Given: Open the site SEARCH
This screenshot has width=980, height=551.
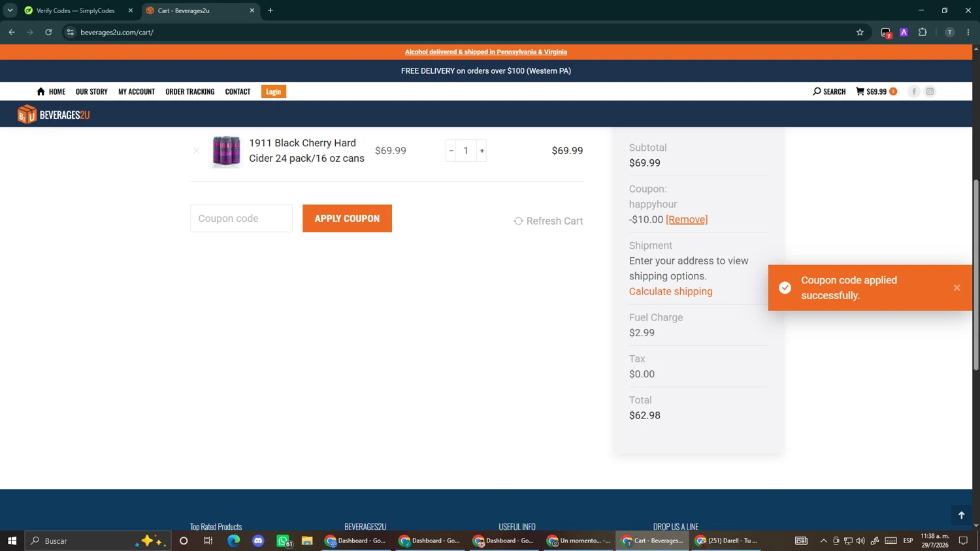Looking at the screenshot, I should coord(829,91).
